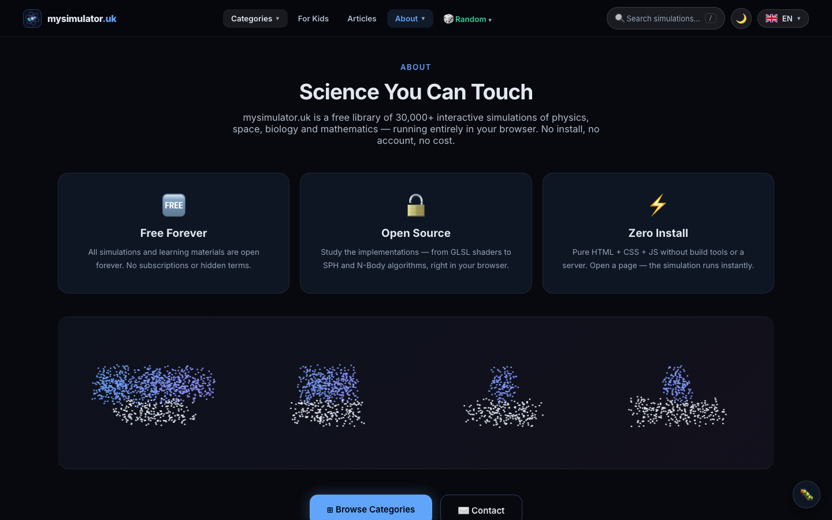Screen dimensions: 832x520
Task: Toggle dark mode with the moon button
Action: tap(741, 18)
